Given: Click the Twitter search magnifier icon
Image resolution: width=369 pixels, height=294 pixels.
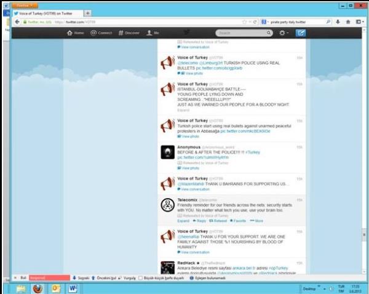Looking at the screenshot, I should click(269, 33).
